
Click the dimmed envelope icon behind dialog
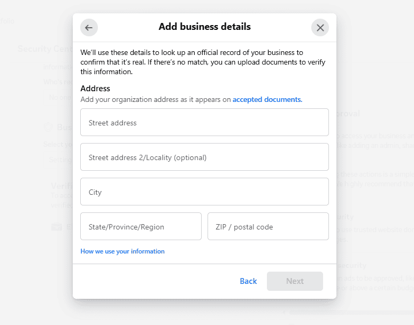pyautogui.click(x=57, y=227)
